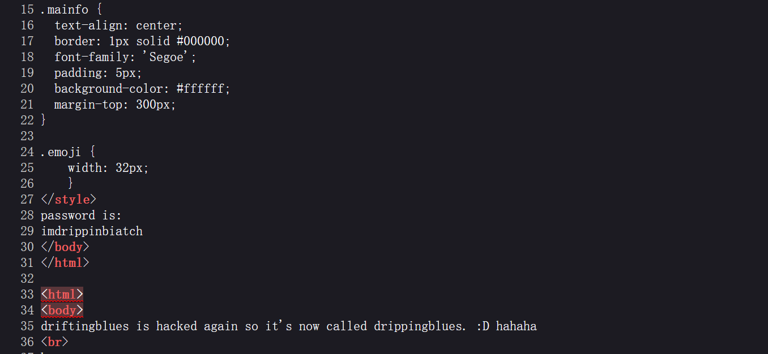Click the closing style tag

click(x=69, y=200)
